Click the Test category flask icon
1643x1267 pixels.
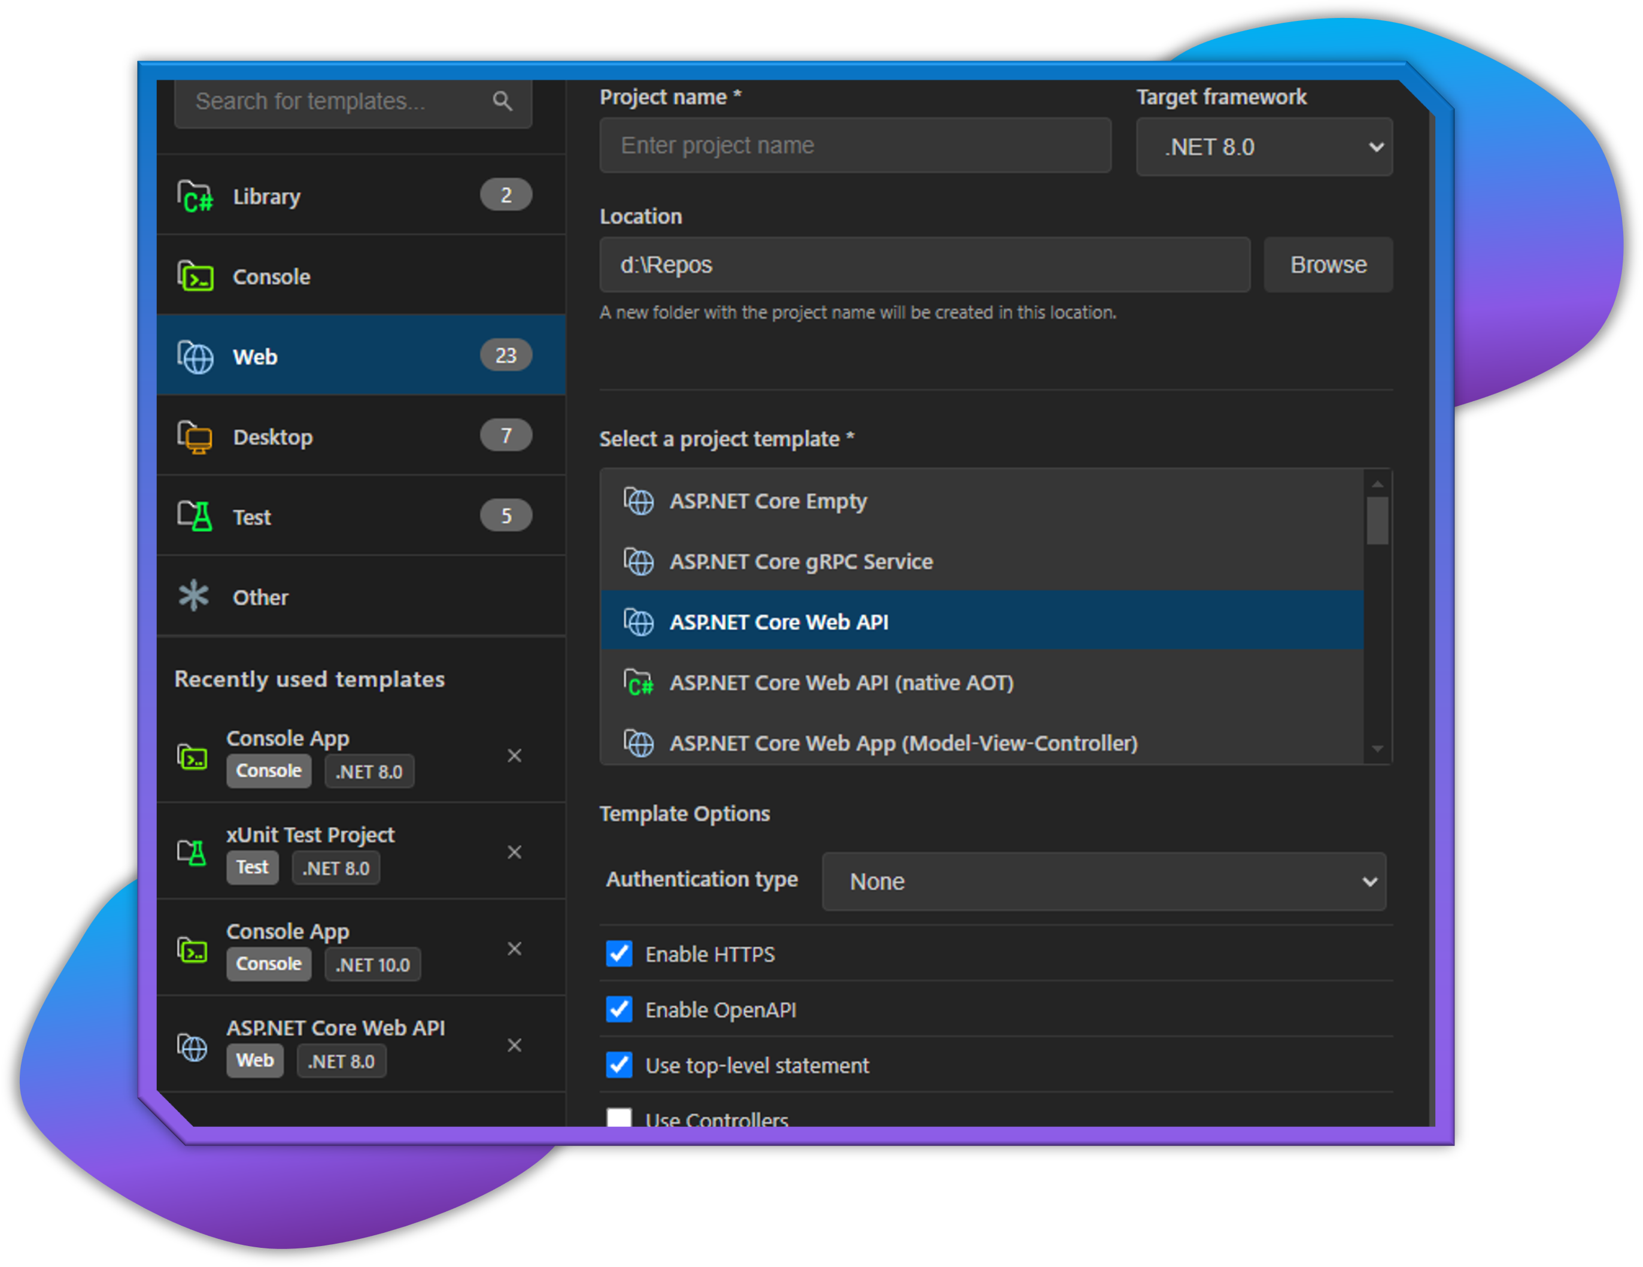pos(196,517)
